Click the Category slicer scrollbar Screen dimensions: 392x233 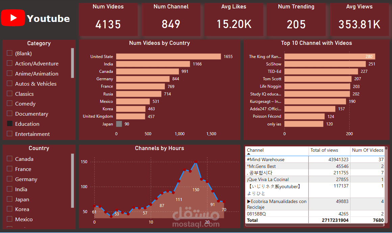tap(73, 63)
